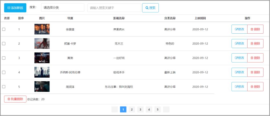Edit 花木兰 with 修改 button
Image resolution: width=270 pixels, height=116 pixels.
coord(239,44)
